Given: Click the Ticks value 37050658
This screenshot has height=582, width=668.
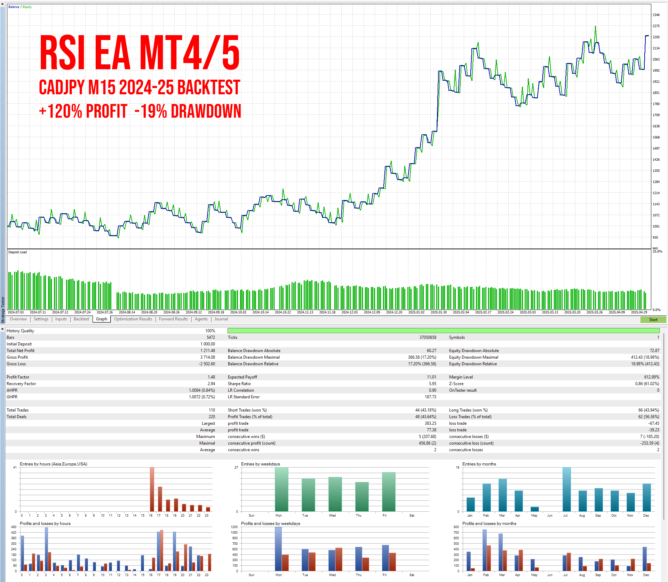Looking at the screenshot, I should pos(428,337).
